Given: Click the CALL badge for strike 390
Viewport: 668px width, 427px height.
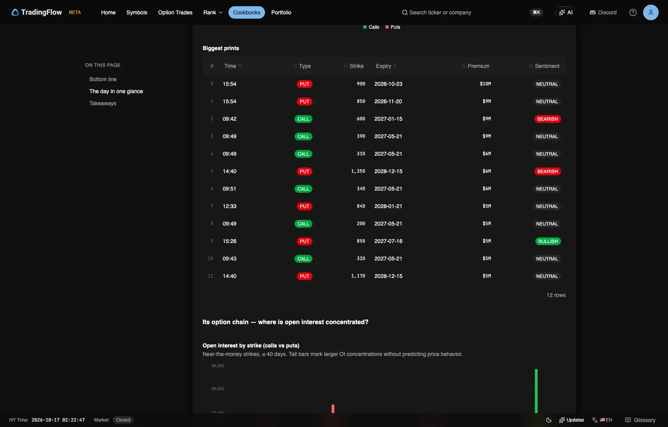Looking at the screenshot, I should tap(303, 137).
